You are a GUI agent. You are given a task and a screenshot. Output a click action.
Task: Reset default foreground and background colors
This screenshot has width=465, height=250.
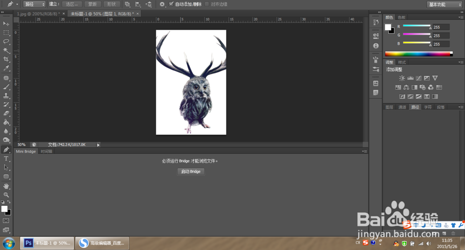point(3,202)
